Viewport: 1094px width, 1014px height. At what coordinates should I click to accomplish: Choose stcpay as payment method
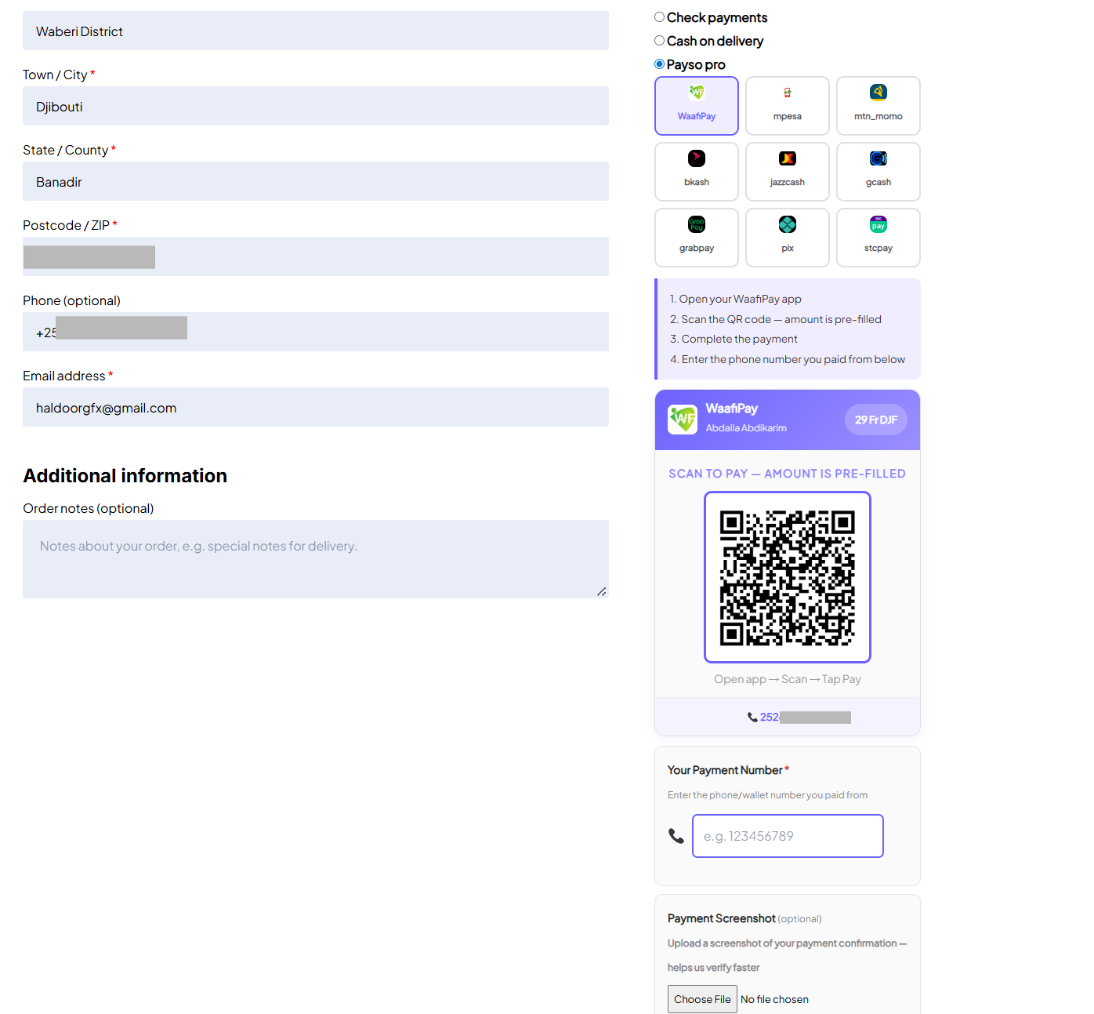click(x=878, y=237)
